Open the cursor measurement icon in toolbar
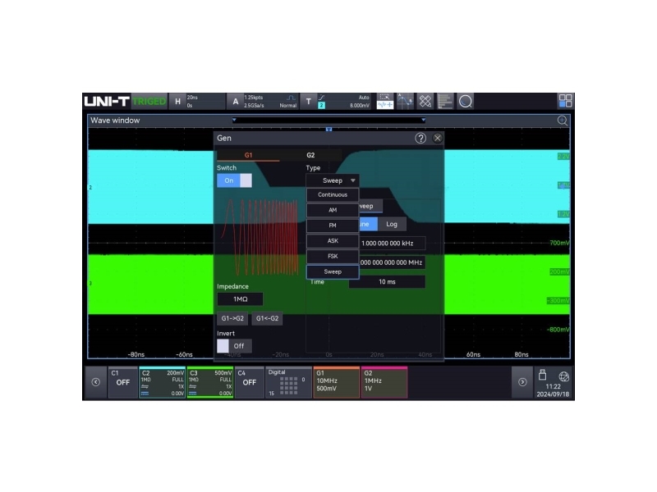This screenshot has width=657, height=492. 406,101
